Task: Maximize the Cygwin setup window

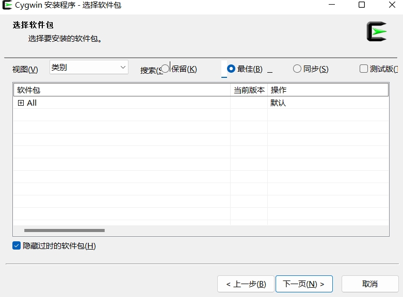Action: [x=362, y=5]
